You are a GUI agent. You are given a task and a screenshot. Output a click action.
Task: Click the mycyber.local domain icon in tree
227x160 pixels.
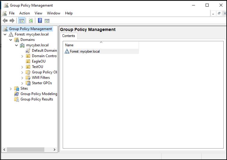click(22, 45)
